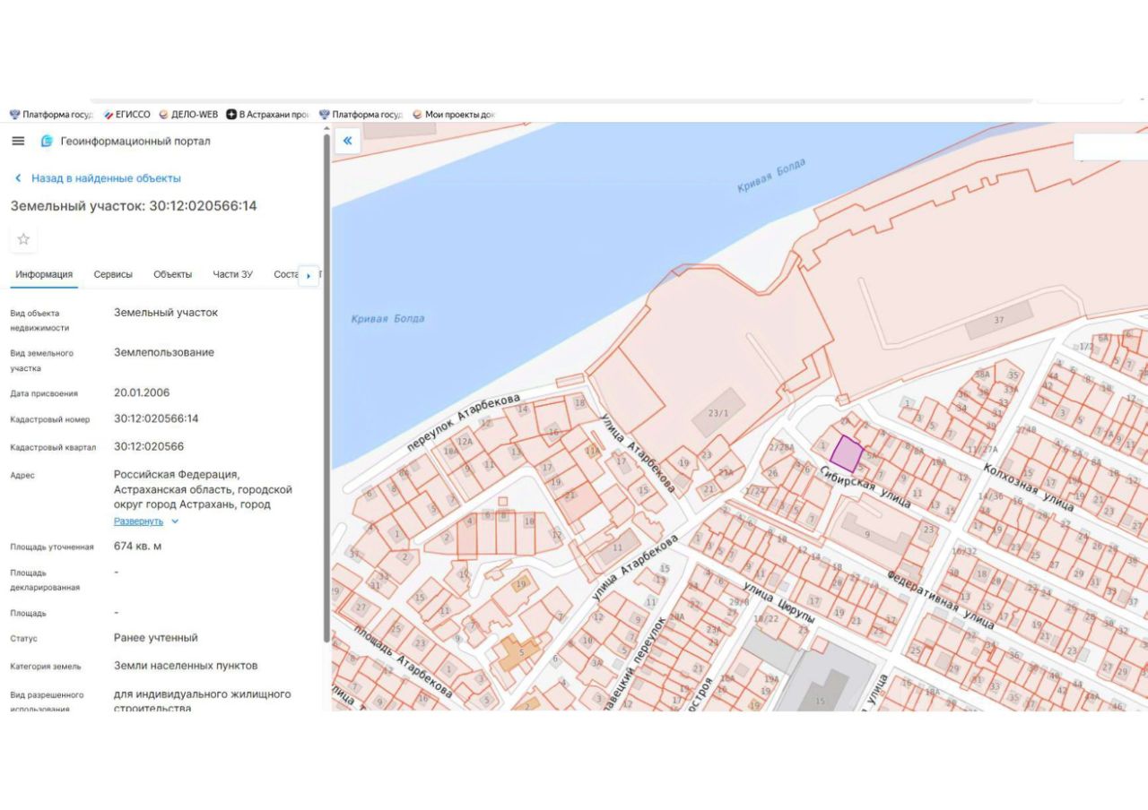
Task: Open the Платформа bookmark left of ЕГИССО
Action: click(x=51, y=115)
